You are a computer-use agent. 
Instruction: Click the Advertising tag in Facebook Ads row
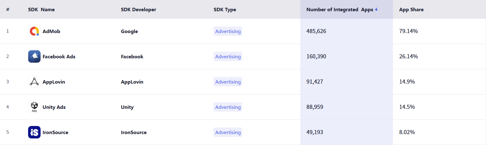click(x=228, y=56)
